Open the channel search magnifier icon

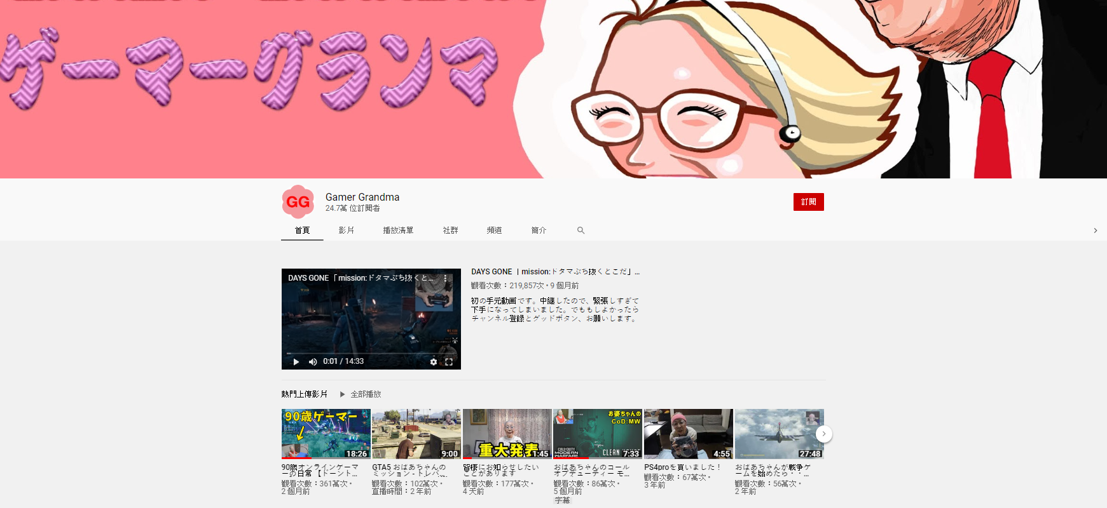pos(581,231)
